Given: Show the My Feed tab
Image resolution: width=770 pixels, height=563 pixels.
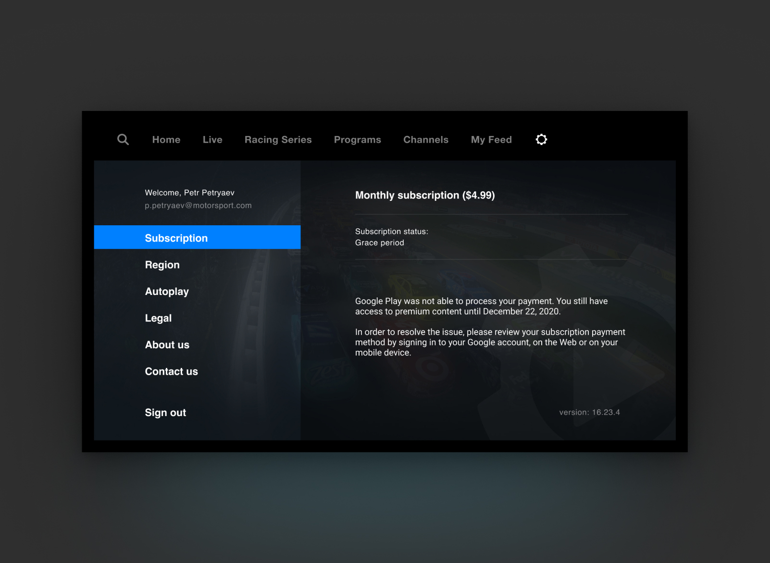Looking at the screenshot, I should point(491,140).
